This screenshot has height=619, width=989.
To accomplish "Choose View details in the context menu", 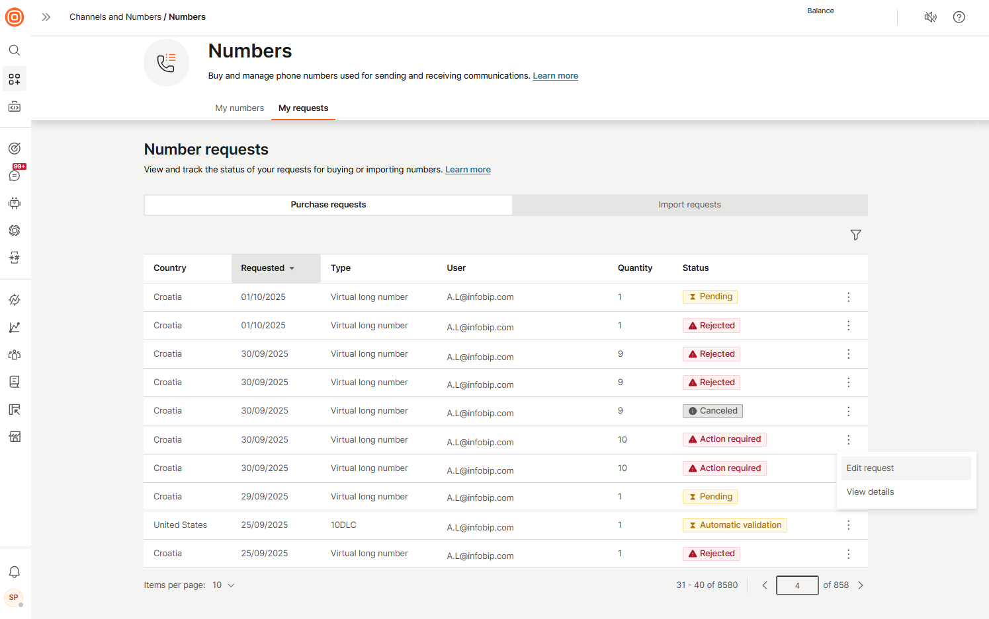I will coord(870,492).
